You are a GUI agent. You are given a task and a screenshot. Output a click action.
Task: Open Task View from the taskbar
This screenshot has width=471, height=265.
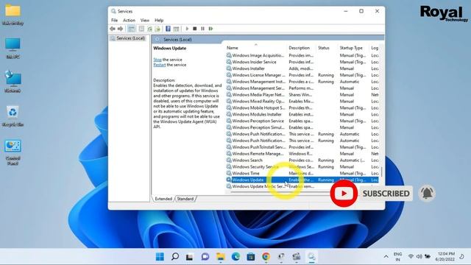tap(190, 257)
